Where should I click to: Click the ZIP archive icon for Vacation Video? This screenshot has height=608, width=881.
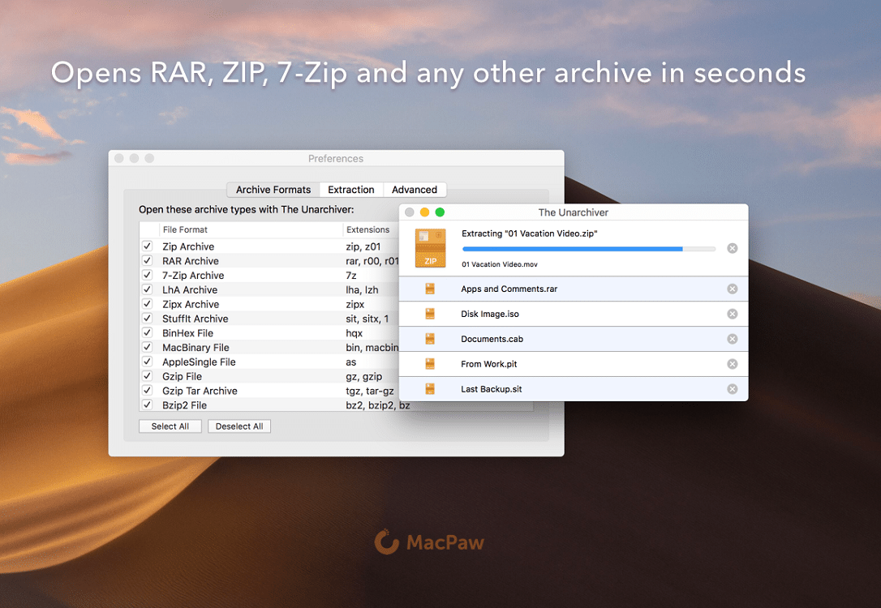click(430, 248)
